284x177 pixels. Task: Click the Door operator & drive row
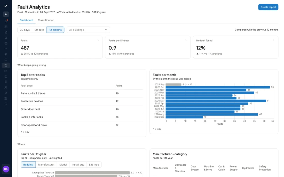(82, 125)
